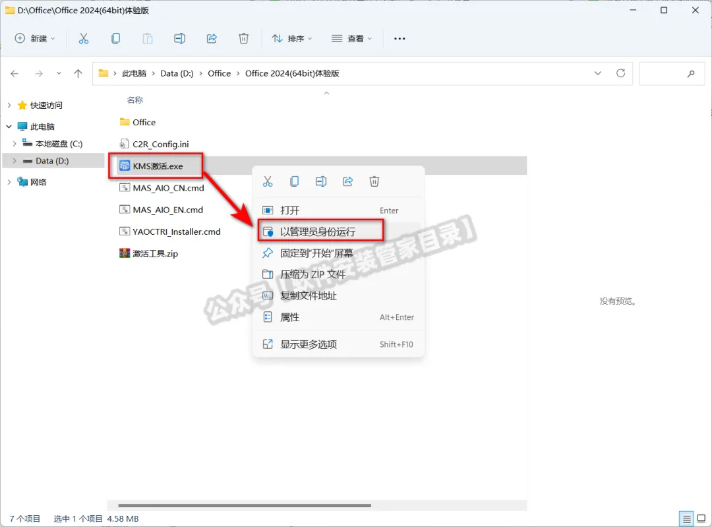Screen dimensions: 712x527
Task: Click the toolbar Share icon
Action: coord(212,39)
